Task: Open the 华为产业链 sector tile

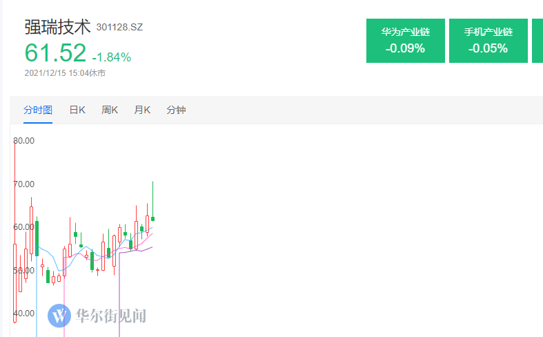Action: (406, 41)
